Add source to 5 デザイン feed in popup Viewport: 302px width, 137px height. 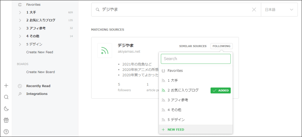pyautogui.click(x=196, y=120)
